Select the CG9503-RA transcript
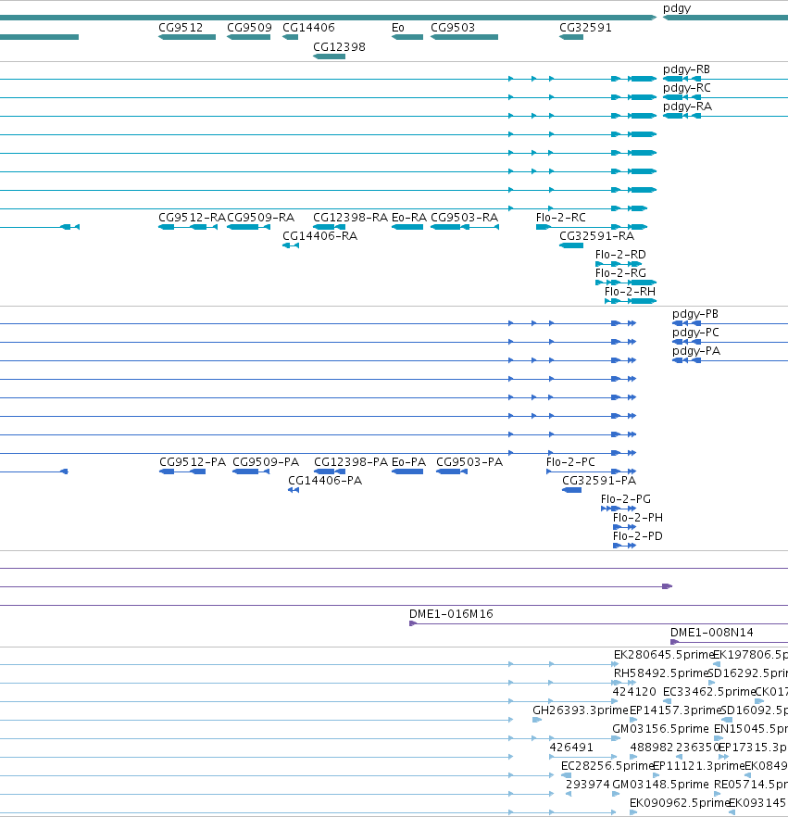Screen dimensions: 788x817 pos(465,227)
